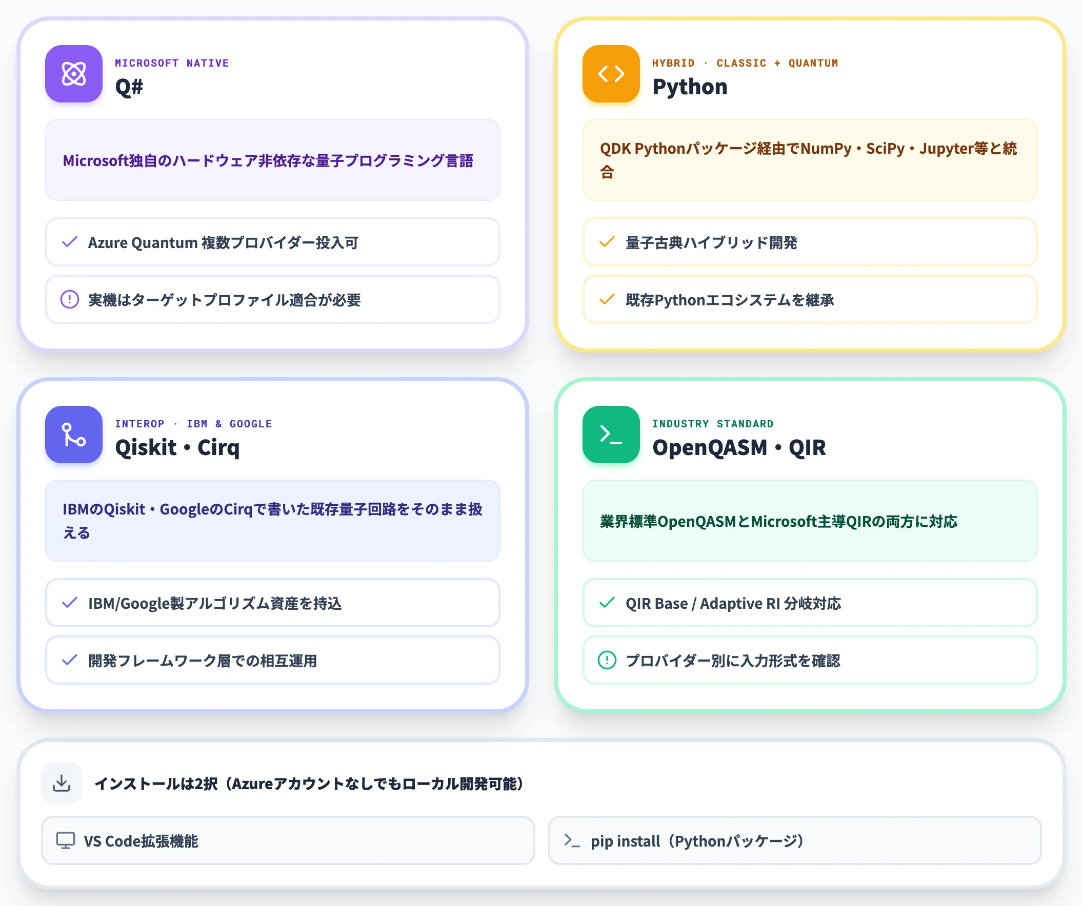Click the INTEROP · IBM & GOOGLE label
Viewport: 1083px width, 906px height.
coord(193,424)
